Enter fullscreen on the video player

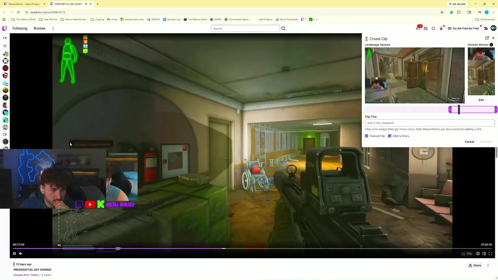[490, 254]
